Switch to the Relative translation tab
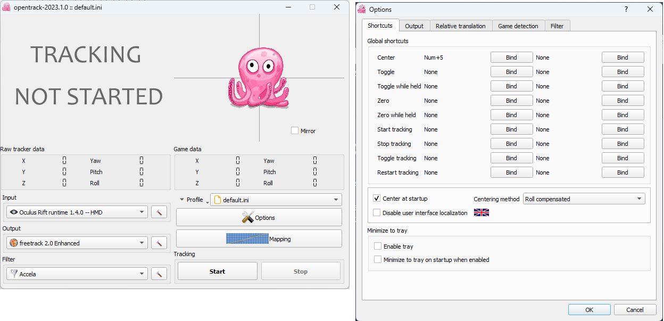This screenshot has height=321, width=664. (x=460, y=26)
